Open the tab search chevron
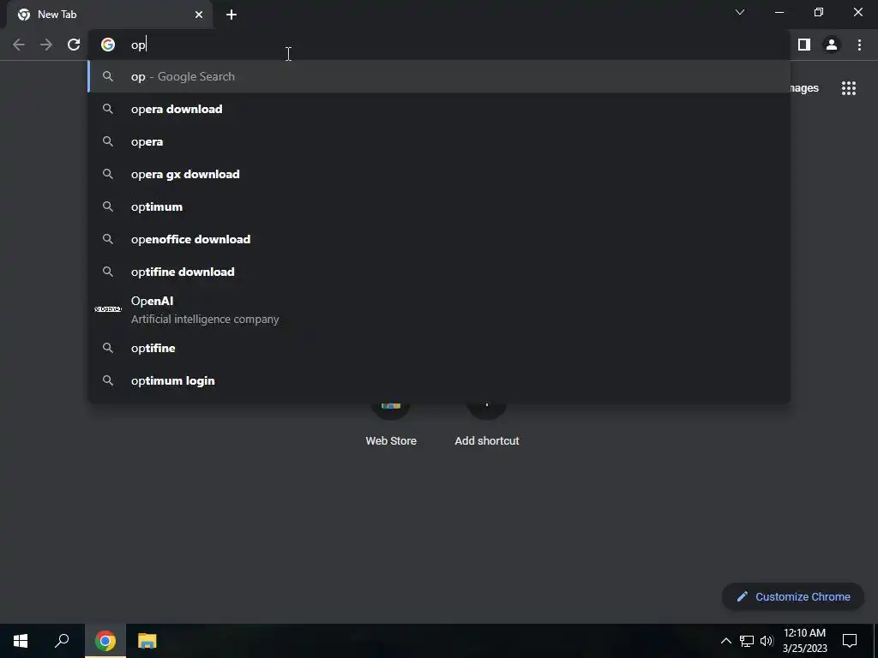 pyautogui.click(x=740, y=12)
